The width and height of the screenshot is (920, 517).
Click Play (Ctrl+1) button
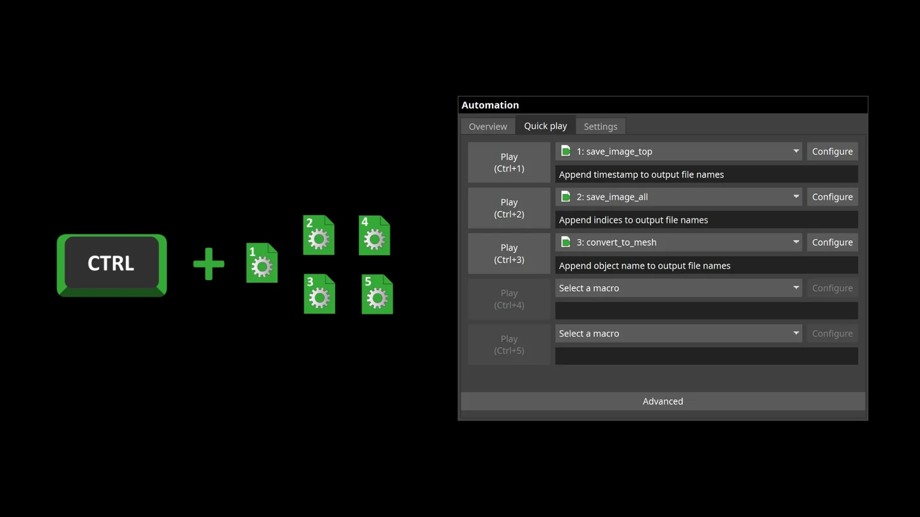click(509, 163)
